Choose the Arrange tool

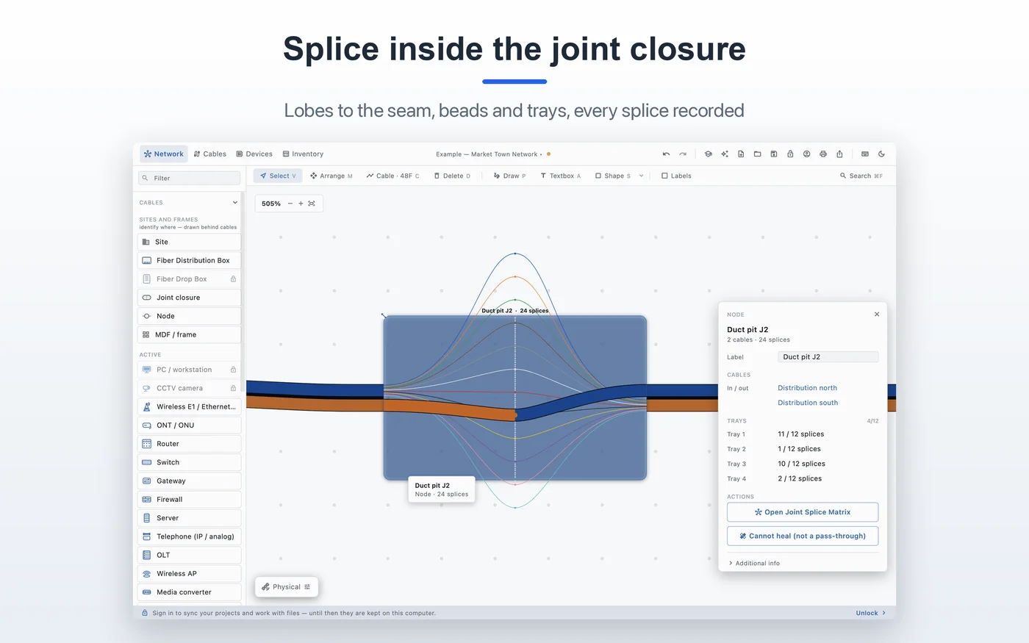coord(331,176)
